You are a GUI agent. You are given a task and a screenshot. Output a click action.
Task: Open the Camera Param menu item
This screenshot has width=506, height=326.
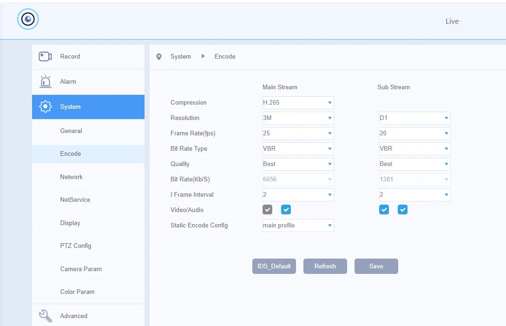pos(81,269)
